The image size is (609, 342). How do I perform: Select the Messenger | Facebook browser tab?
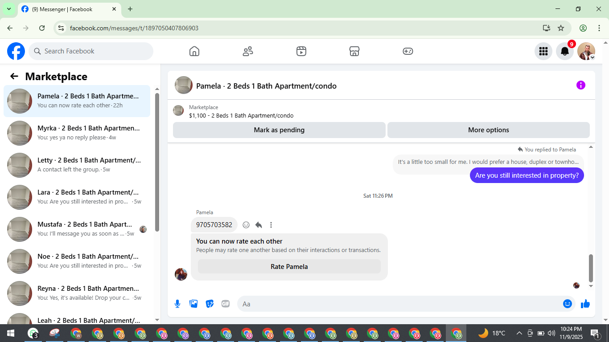[69, 9]
